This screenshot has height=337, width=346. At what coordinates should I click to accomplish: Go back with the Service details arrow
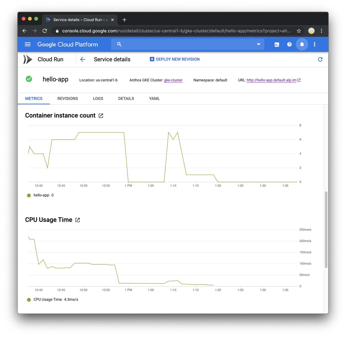83,59
